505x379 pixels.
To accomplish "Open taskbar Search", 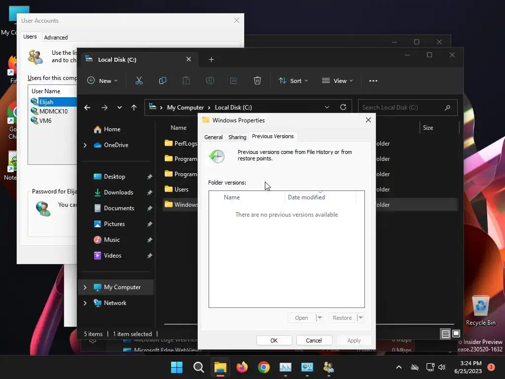I will tap(198, 367).
